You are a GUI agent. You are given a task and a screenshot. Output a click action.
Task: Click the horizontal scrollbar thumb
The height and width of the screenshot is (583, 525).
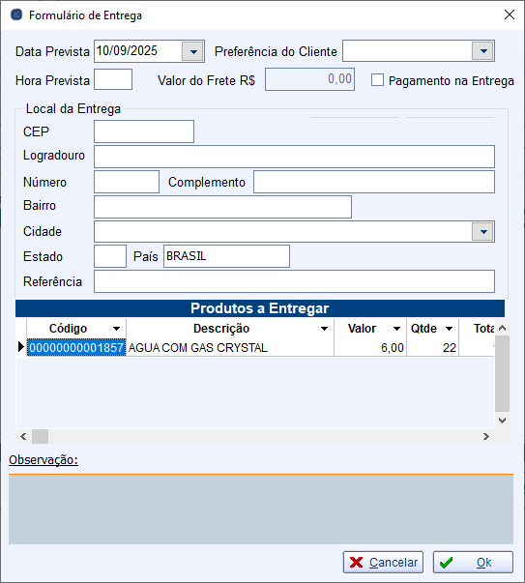click(41, 436)
